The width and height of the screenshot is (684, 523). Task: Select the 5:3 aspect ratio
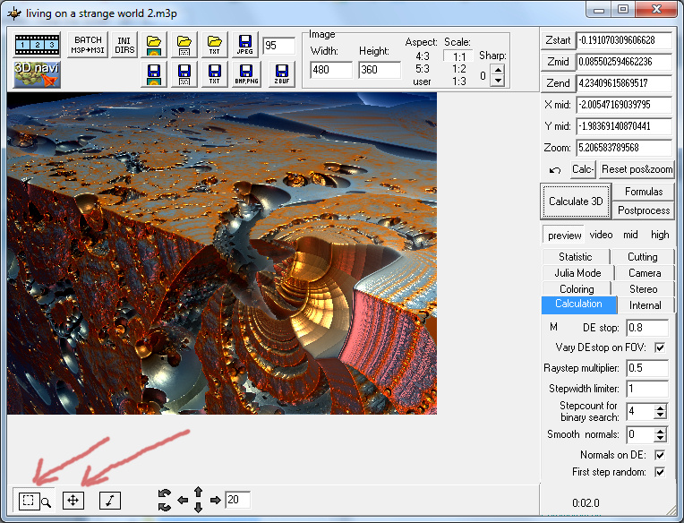(423, 69)
